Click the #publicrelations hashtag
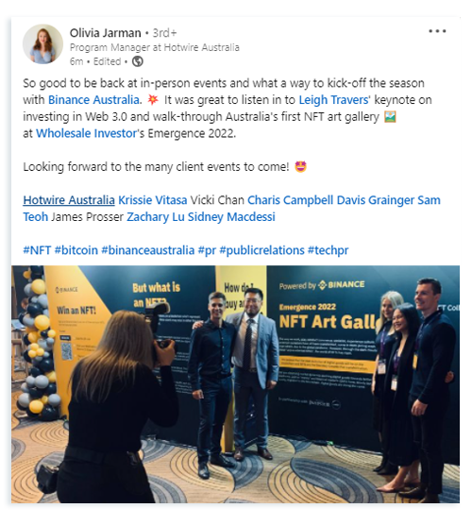This screenshot has width=472, height=525. [x=261, y=250]
